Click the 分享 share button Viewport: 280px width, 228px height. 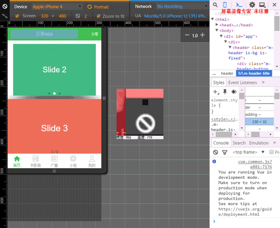click(x=94, y=34)
